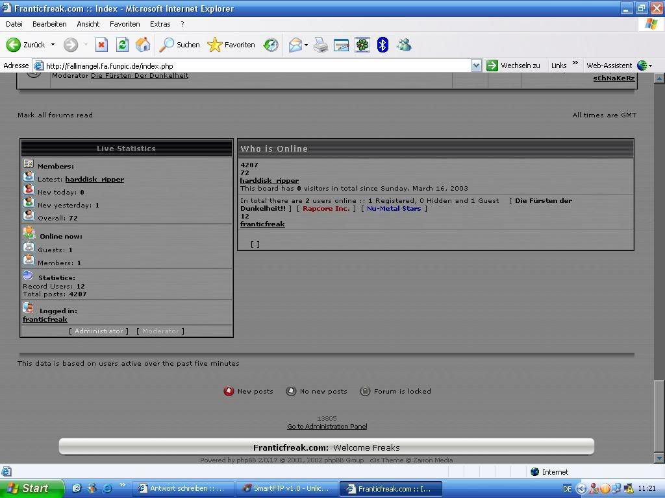Open the address bar URL dropdown
The height and width of the screenshot is (498, 665).
(476, 65)
